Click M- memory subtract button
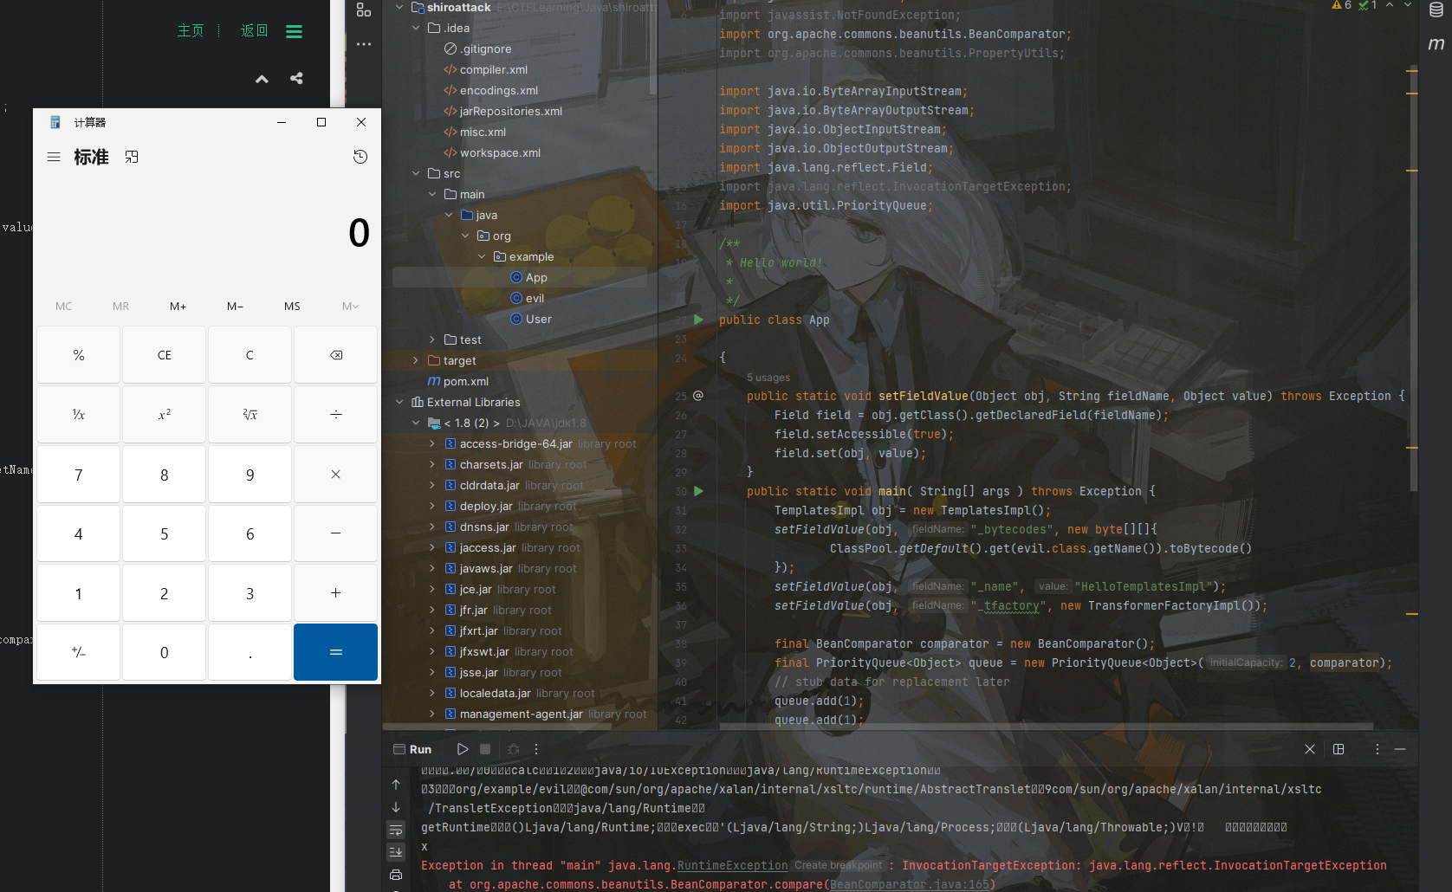 point(235,306)
